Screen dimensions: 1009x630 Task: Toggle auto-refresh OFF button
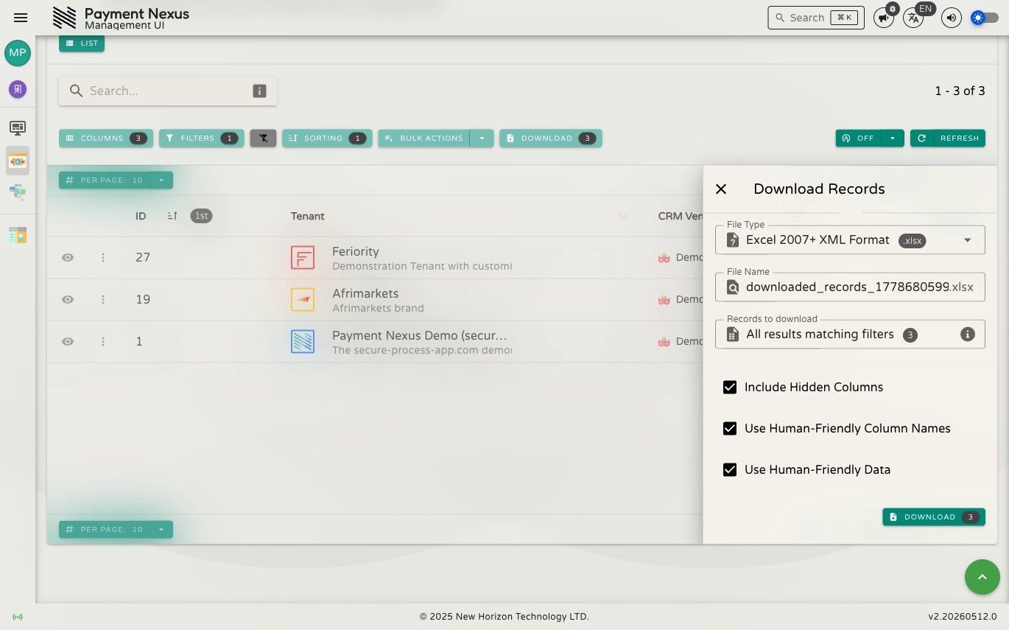(x=858, y=138)
